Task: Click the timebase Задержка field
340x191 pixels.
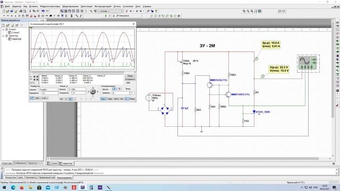Action: click(x=50, y=93)
